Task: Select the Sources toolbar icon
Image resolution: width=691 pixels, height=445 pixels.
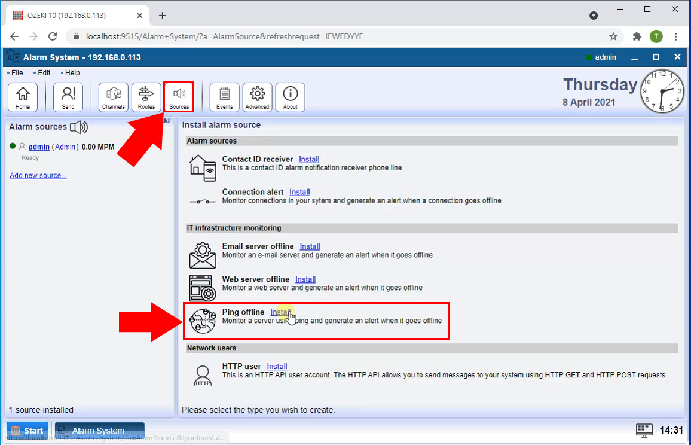Action: pyautogui.click(x=179, y=97)
